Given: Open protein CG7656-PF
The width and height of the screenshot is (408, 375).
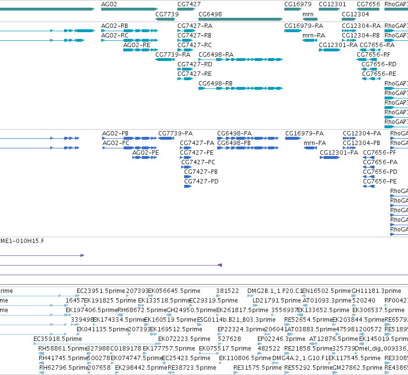Looking at the screenshot, I should pos(369,157).
